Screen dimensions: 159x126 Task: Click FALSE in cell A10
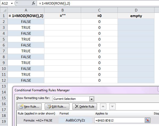[26, 69]
